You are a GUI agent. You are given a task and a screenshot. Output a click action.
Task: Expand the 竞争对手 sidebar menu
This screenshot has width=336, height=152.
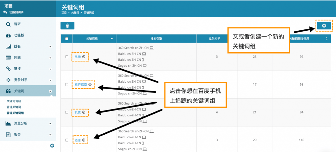pos(28,80)
